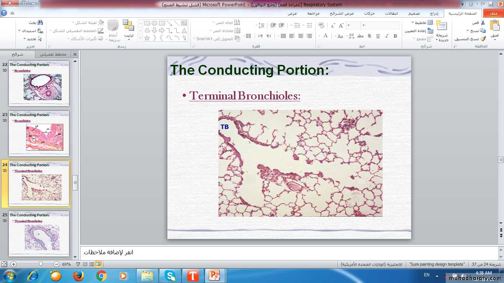Toggle Underline formatting
The image size is (504, 283).
378,36
